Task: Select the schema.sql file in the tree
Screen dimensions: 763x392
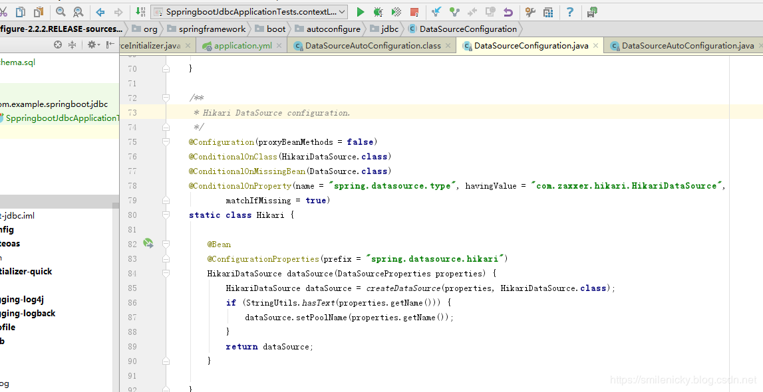Action: tap(17, 62)
